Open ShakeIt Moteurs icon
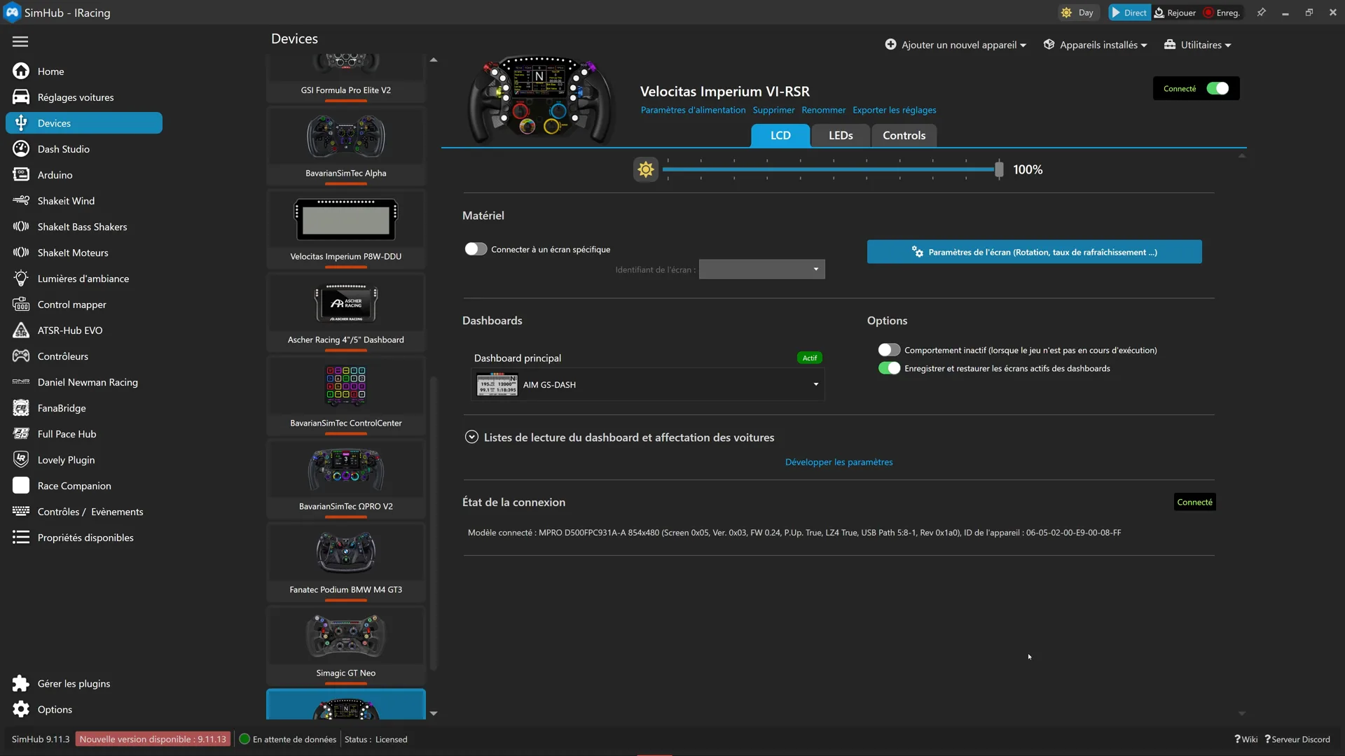Screen dimensions: 1345x756 (x=21, y=253)
